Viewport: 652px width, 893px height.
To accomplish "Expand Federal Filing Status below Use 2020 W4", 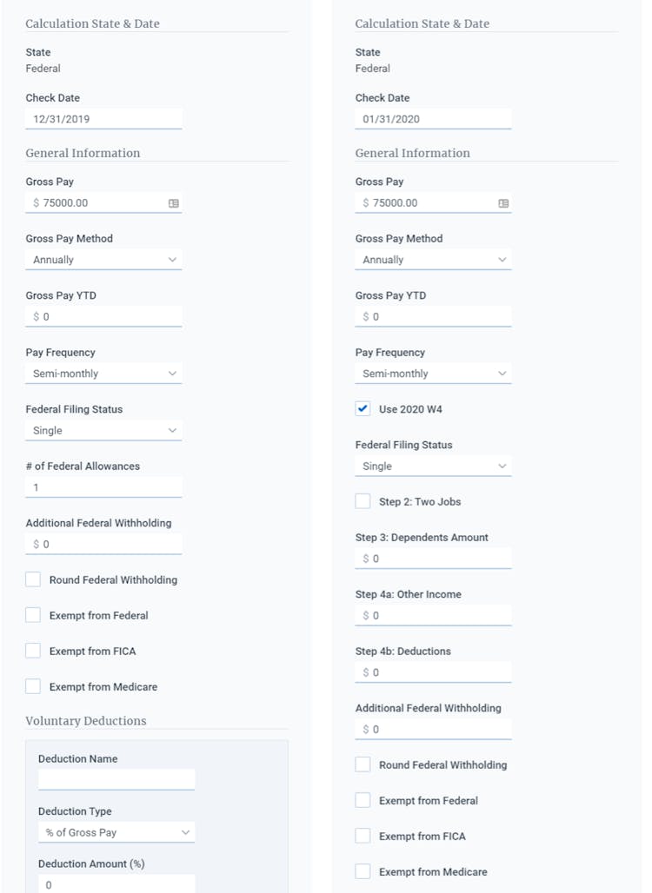I will tap(433, 466).
